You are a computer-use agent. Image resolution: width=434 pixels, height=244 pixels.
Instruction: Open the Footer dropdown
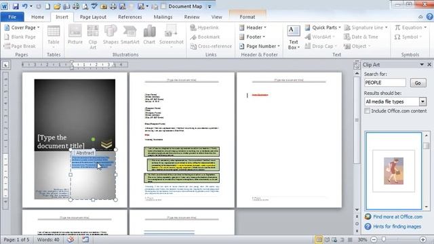point(252,37)
